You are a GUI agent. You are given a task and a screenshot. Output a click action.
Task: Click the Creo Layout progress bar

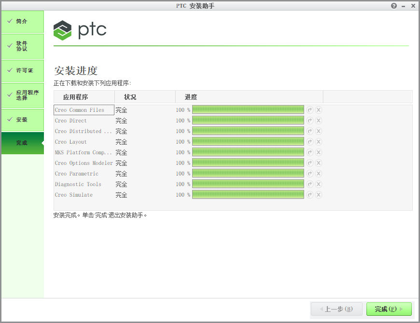248,141
